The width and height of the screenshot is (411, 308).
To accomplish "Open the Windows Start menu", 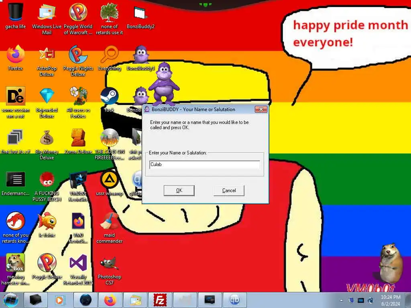I will (11, 300).
